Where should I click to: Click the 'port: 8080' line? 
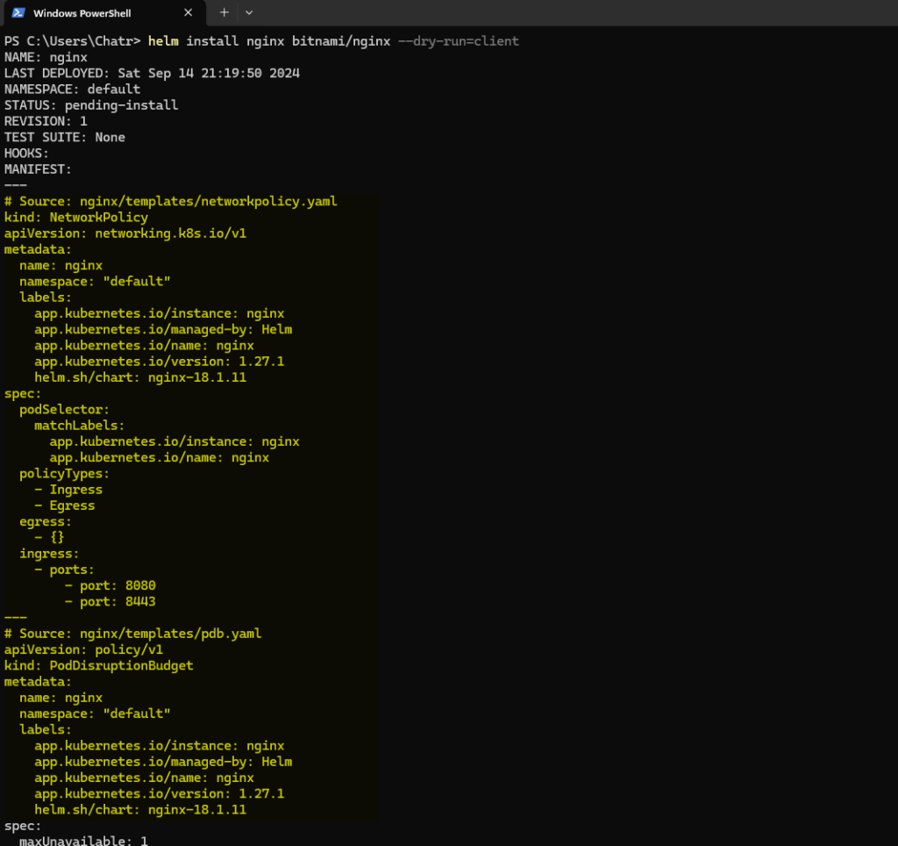coord(110,585)
